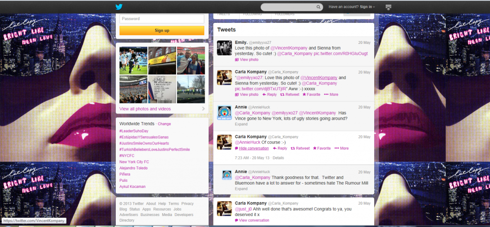View photo on Carla's Aww tweet
Screen dimensions: 490x227
[x=246, y=94]
